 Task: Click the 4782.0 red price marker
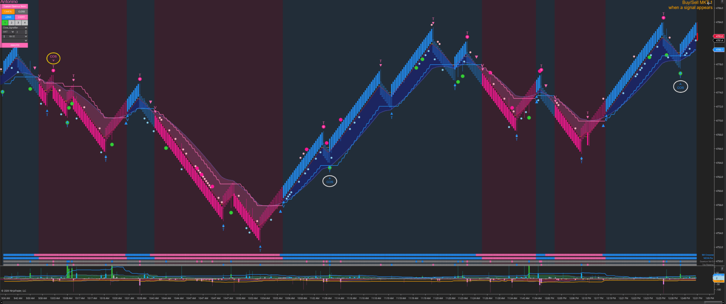click(719, 36)
